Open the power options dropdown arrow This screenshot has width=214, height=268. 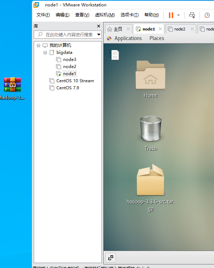point(179,15)
